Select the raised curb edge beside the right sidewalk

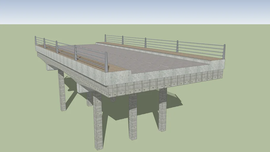[x=154, y=53]
